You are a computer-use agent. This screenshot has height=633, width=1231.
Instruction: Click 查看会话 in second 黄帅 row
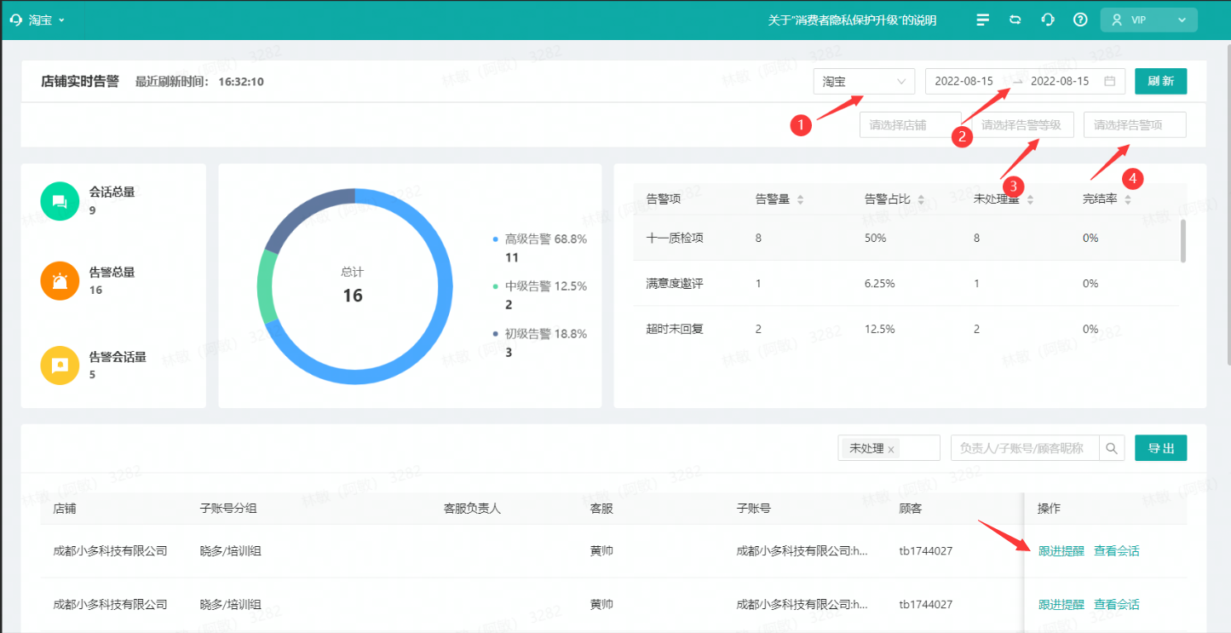pos(1117,605)
